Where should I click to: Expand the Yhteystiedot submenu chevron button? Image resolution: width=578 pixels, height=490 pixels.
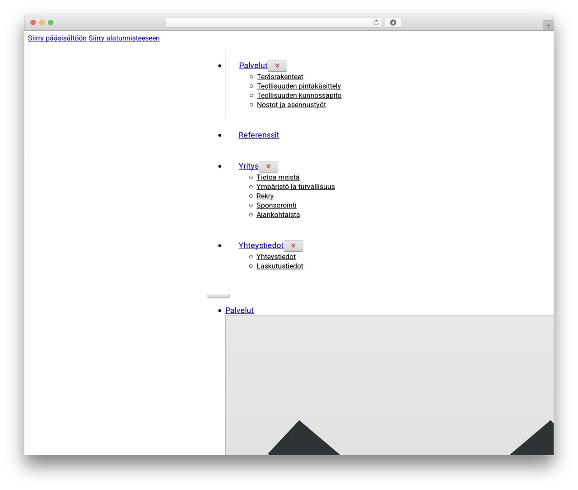[293, 246]
